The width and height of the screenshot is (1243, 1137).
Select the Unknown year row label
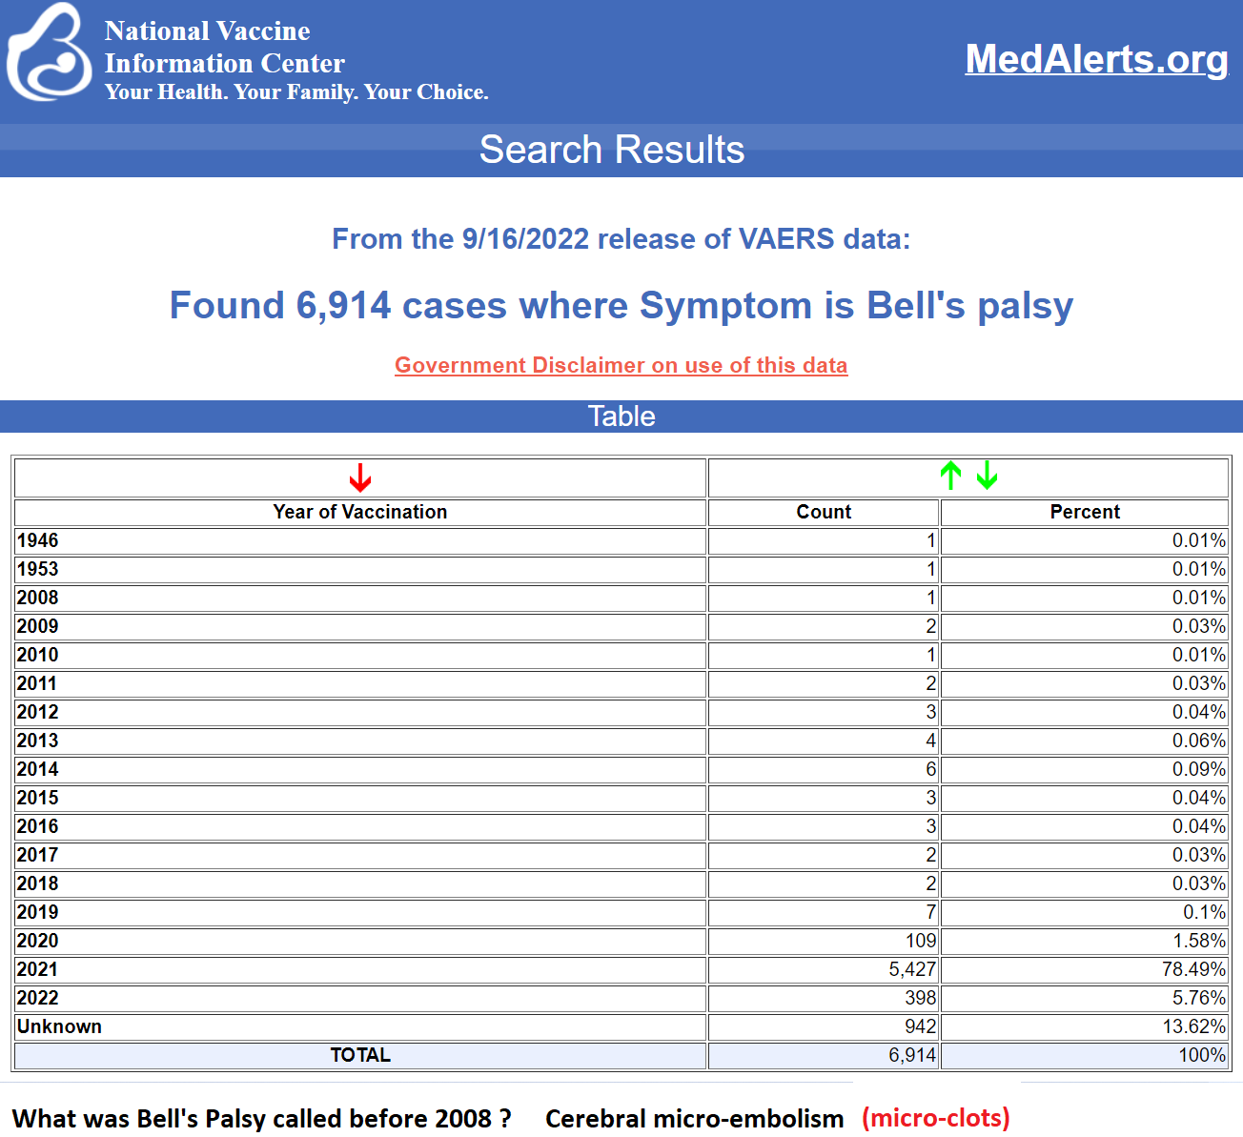[x=59, y=1026]
